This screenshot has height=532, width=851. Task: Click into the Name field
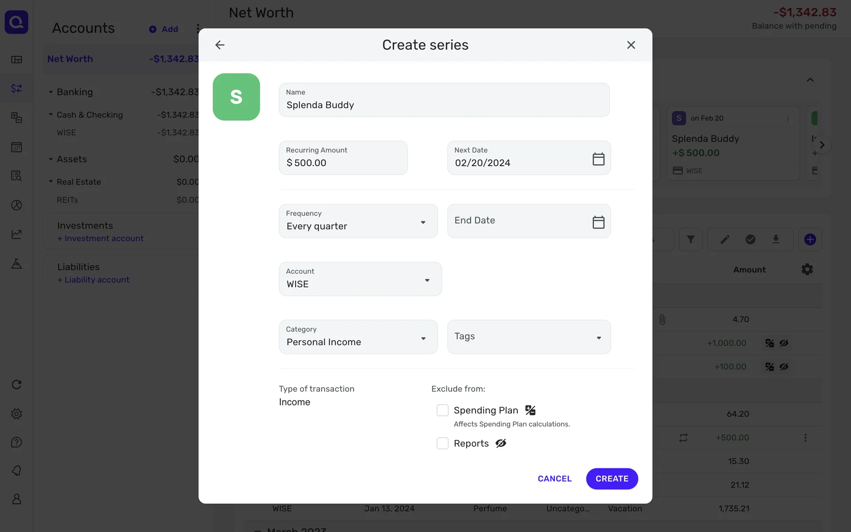coord(444,105)
